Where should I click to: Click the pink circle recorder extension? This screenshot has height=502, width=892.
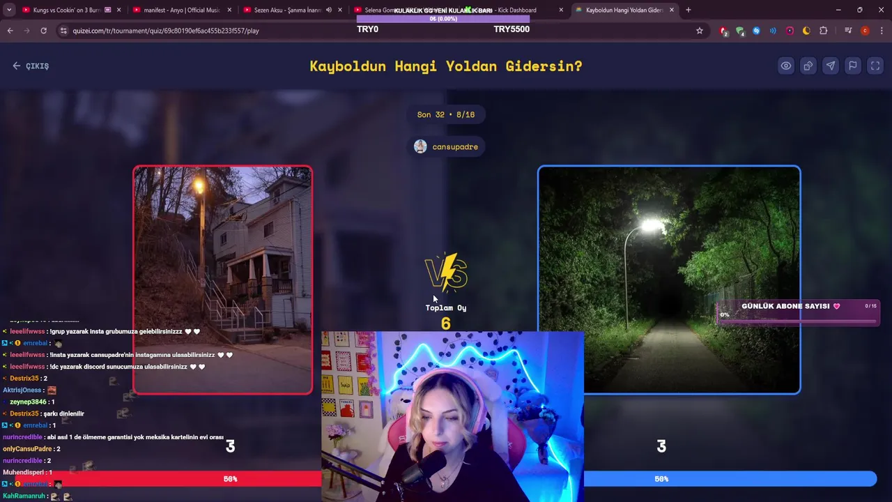coord(790,31)
